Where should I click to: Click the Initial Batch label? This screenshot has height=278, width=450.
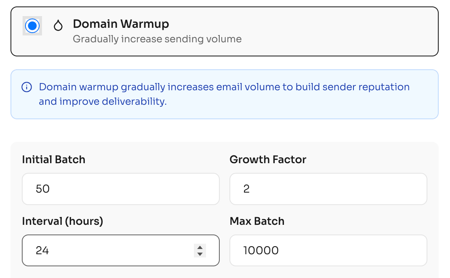(x=53, y=160)
